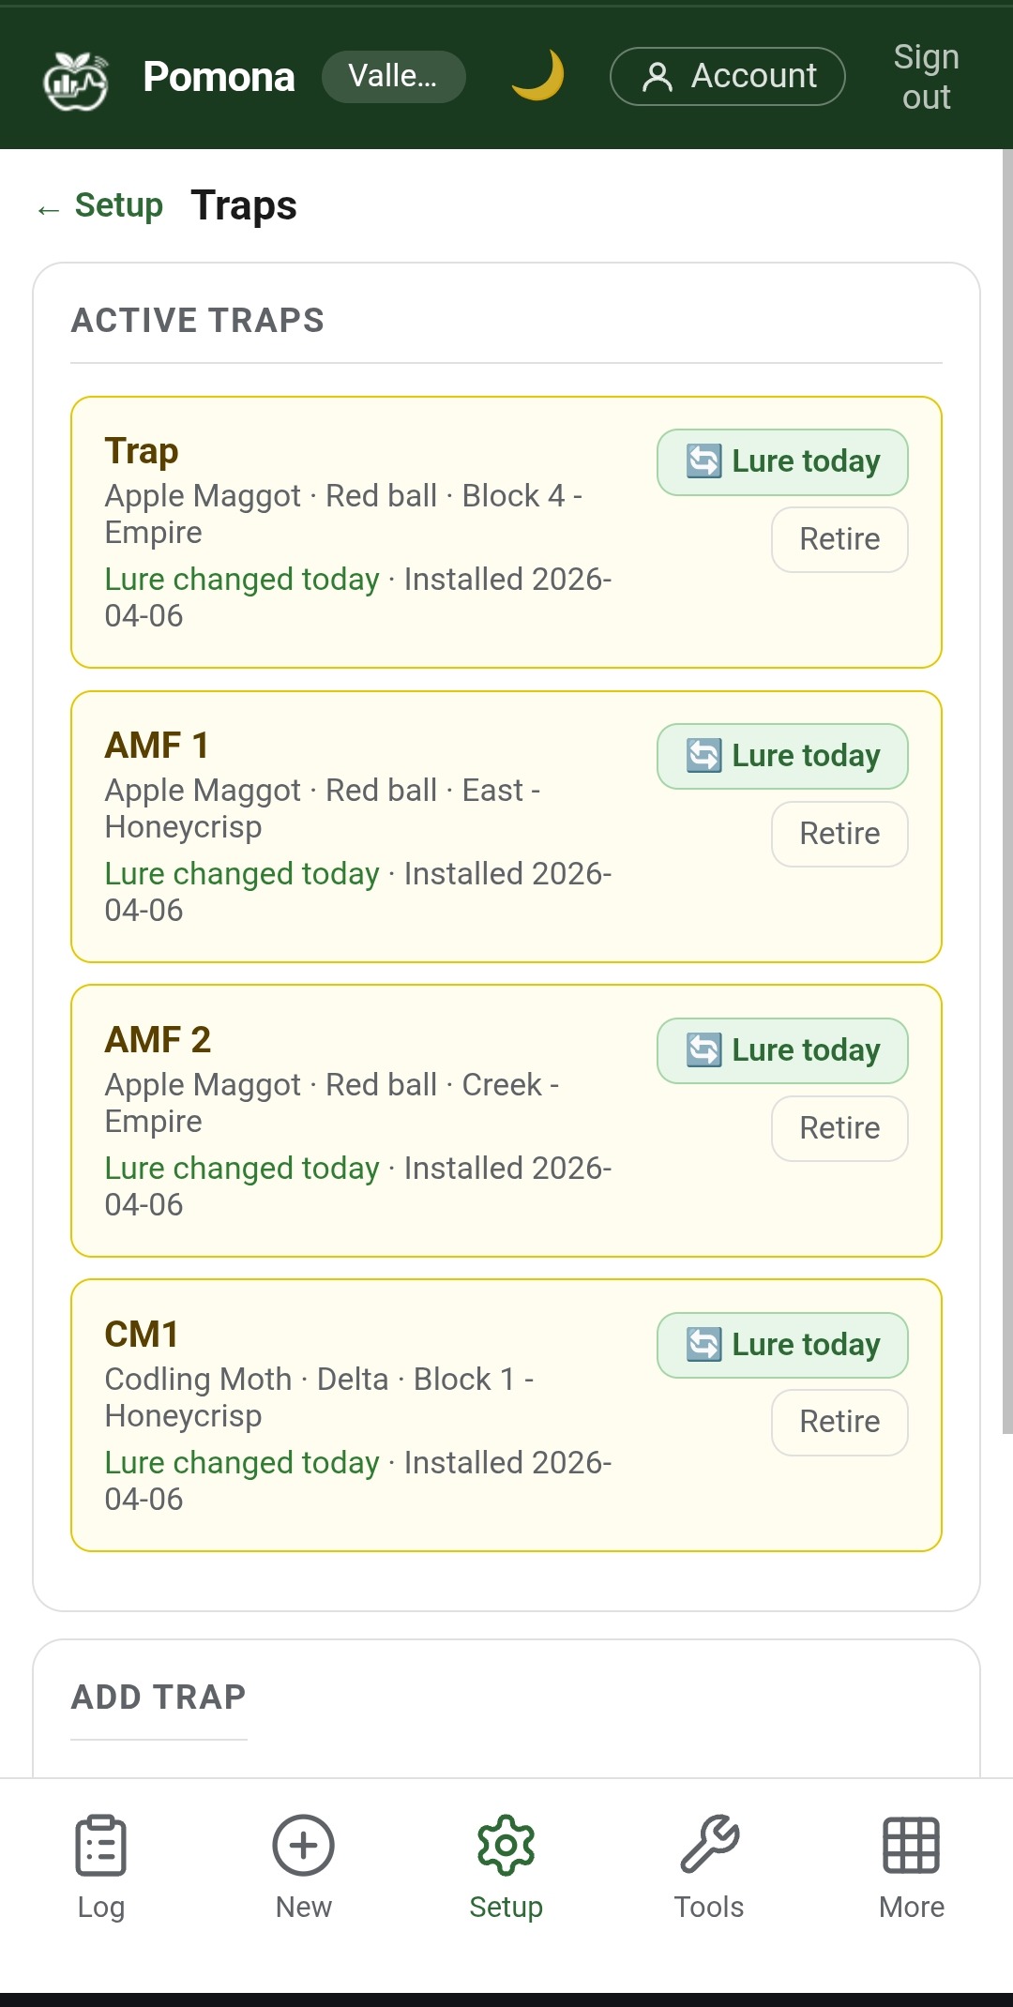The image size is (1013, 2007).
Task: Open the Tools wrench tab
Action: pos(709,1866)
